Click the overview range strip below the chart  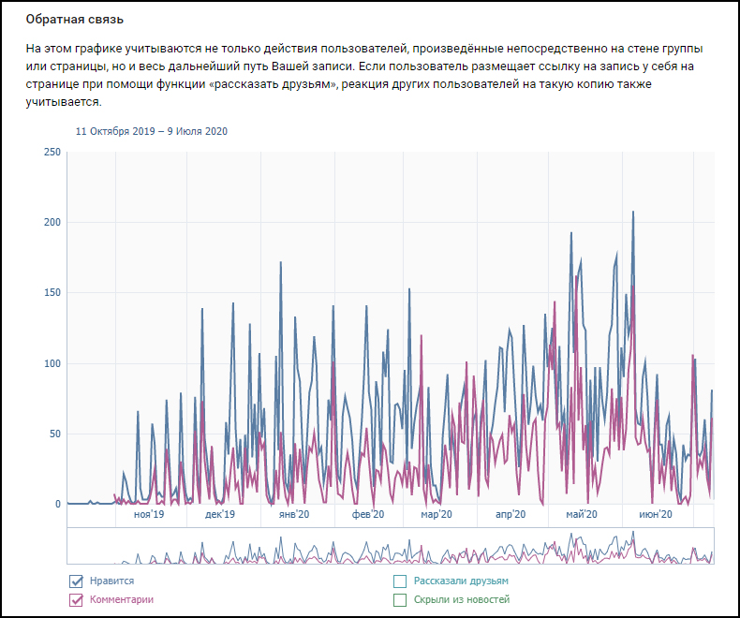pos(391,546)
